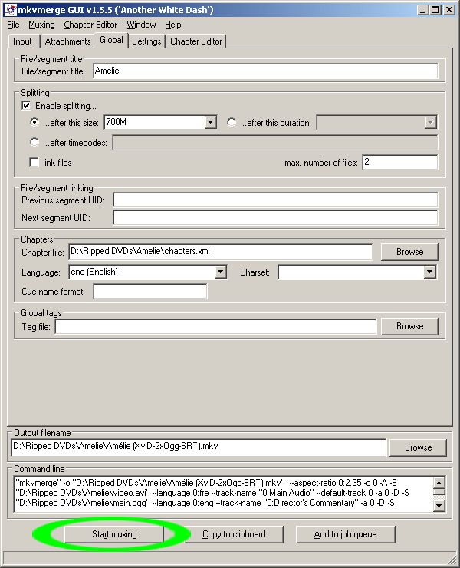This screenshot has width=460, height=568.
Task: Select the after timecodes radio button
Action: (34, 142)
